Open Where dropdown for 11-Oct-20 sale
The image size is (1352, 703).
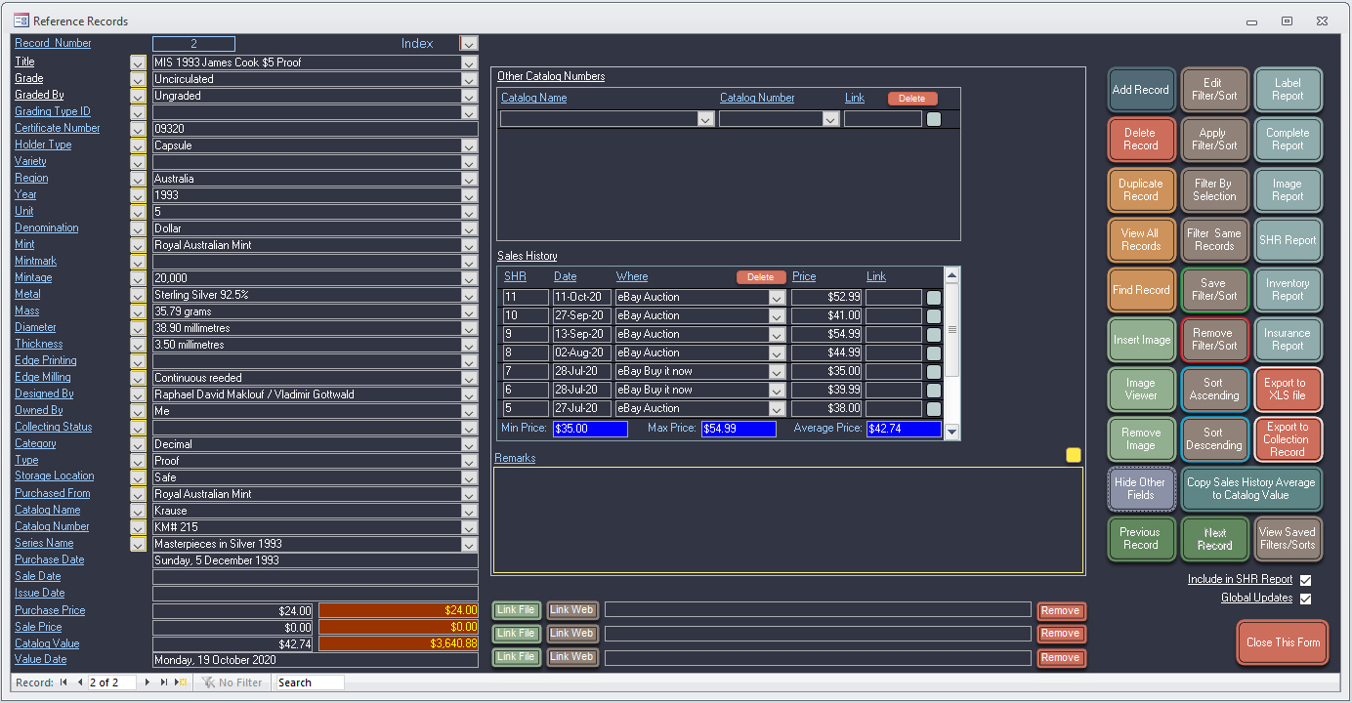(778, 297)
